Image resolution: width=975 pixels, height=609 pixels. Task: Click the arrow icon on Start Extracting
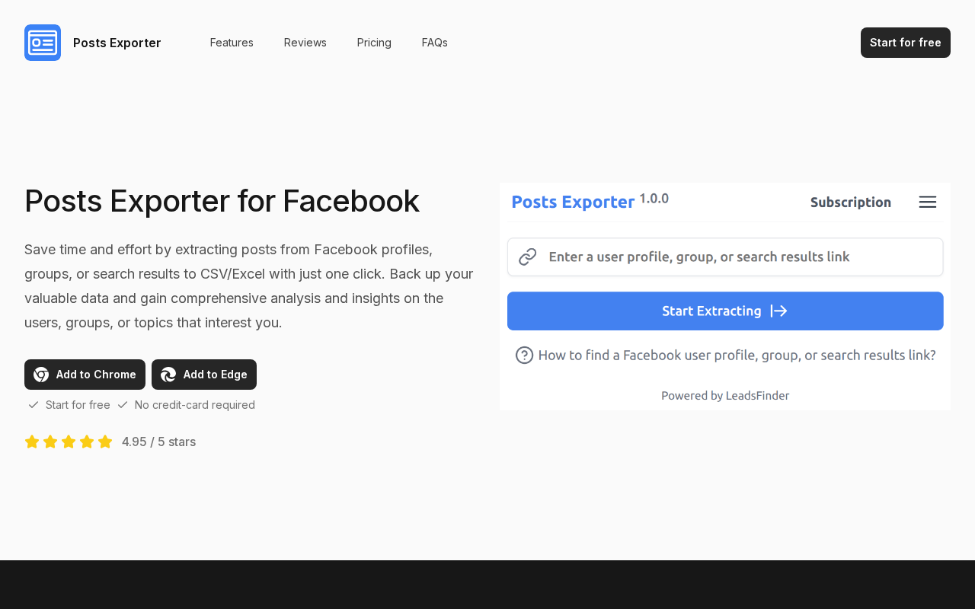click(778, 311)
